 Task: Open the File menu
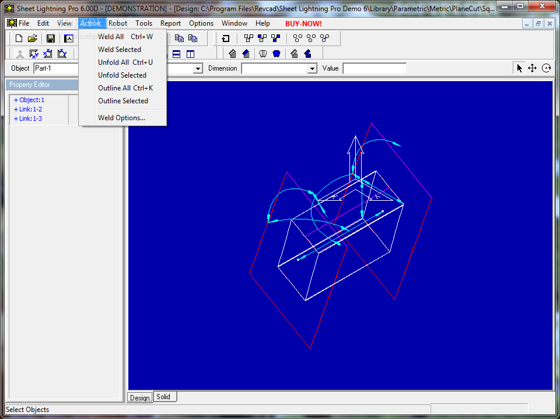pyautogui.click(x=24, y=23)
